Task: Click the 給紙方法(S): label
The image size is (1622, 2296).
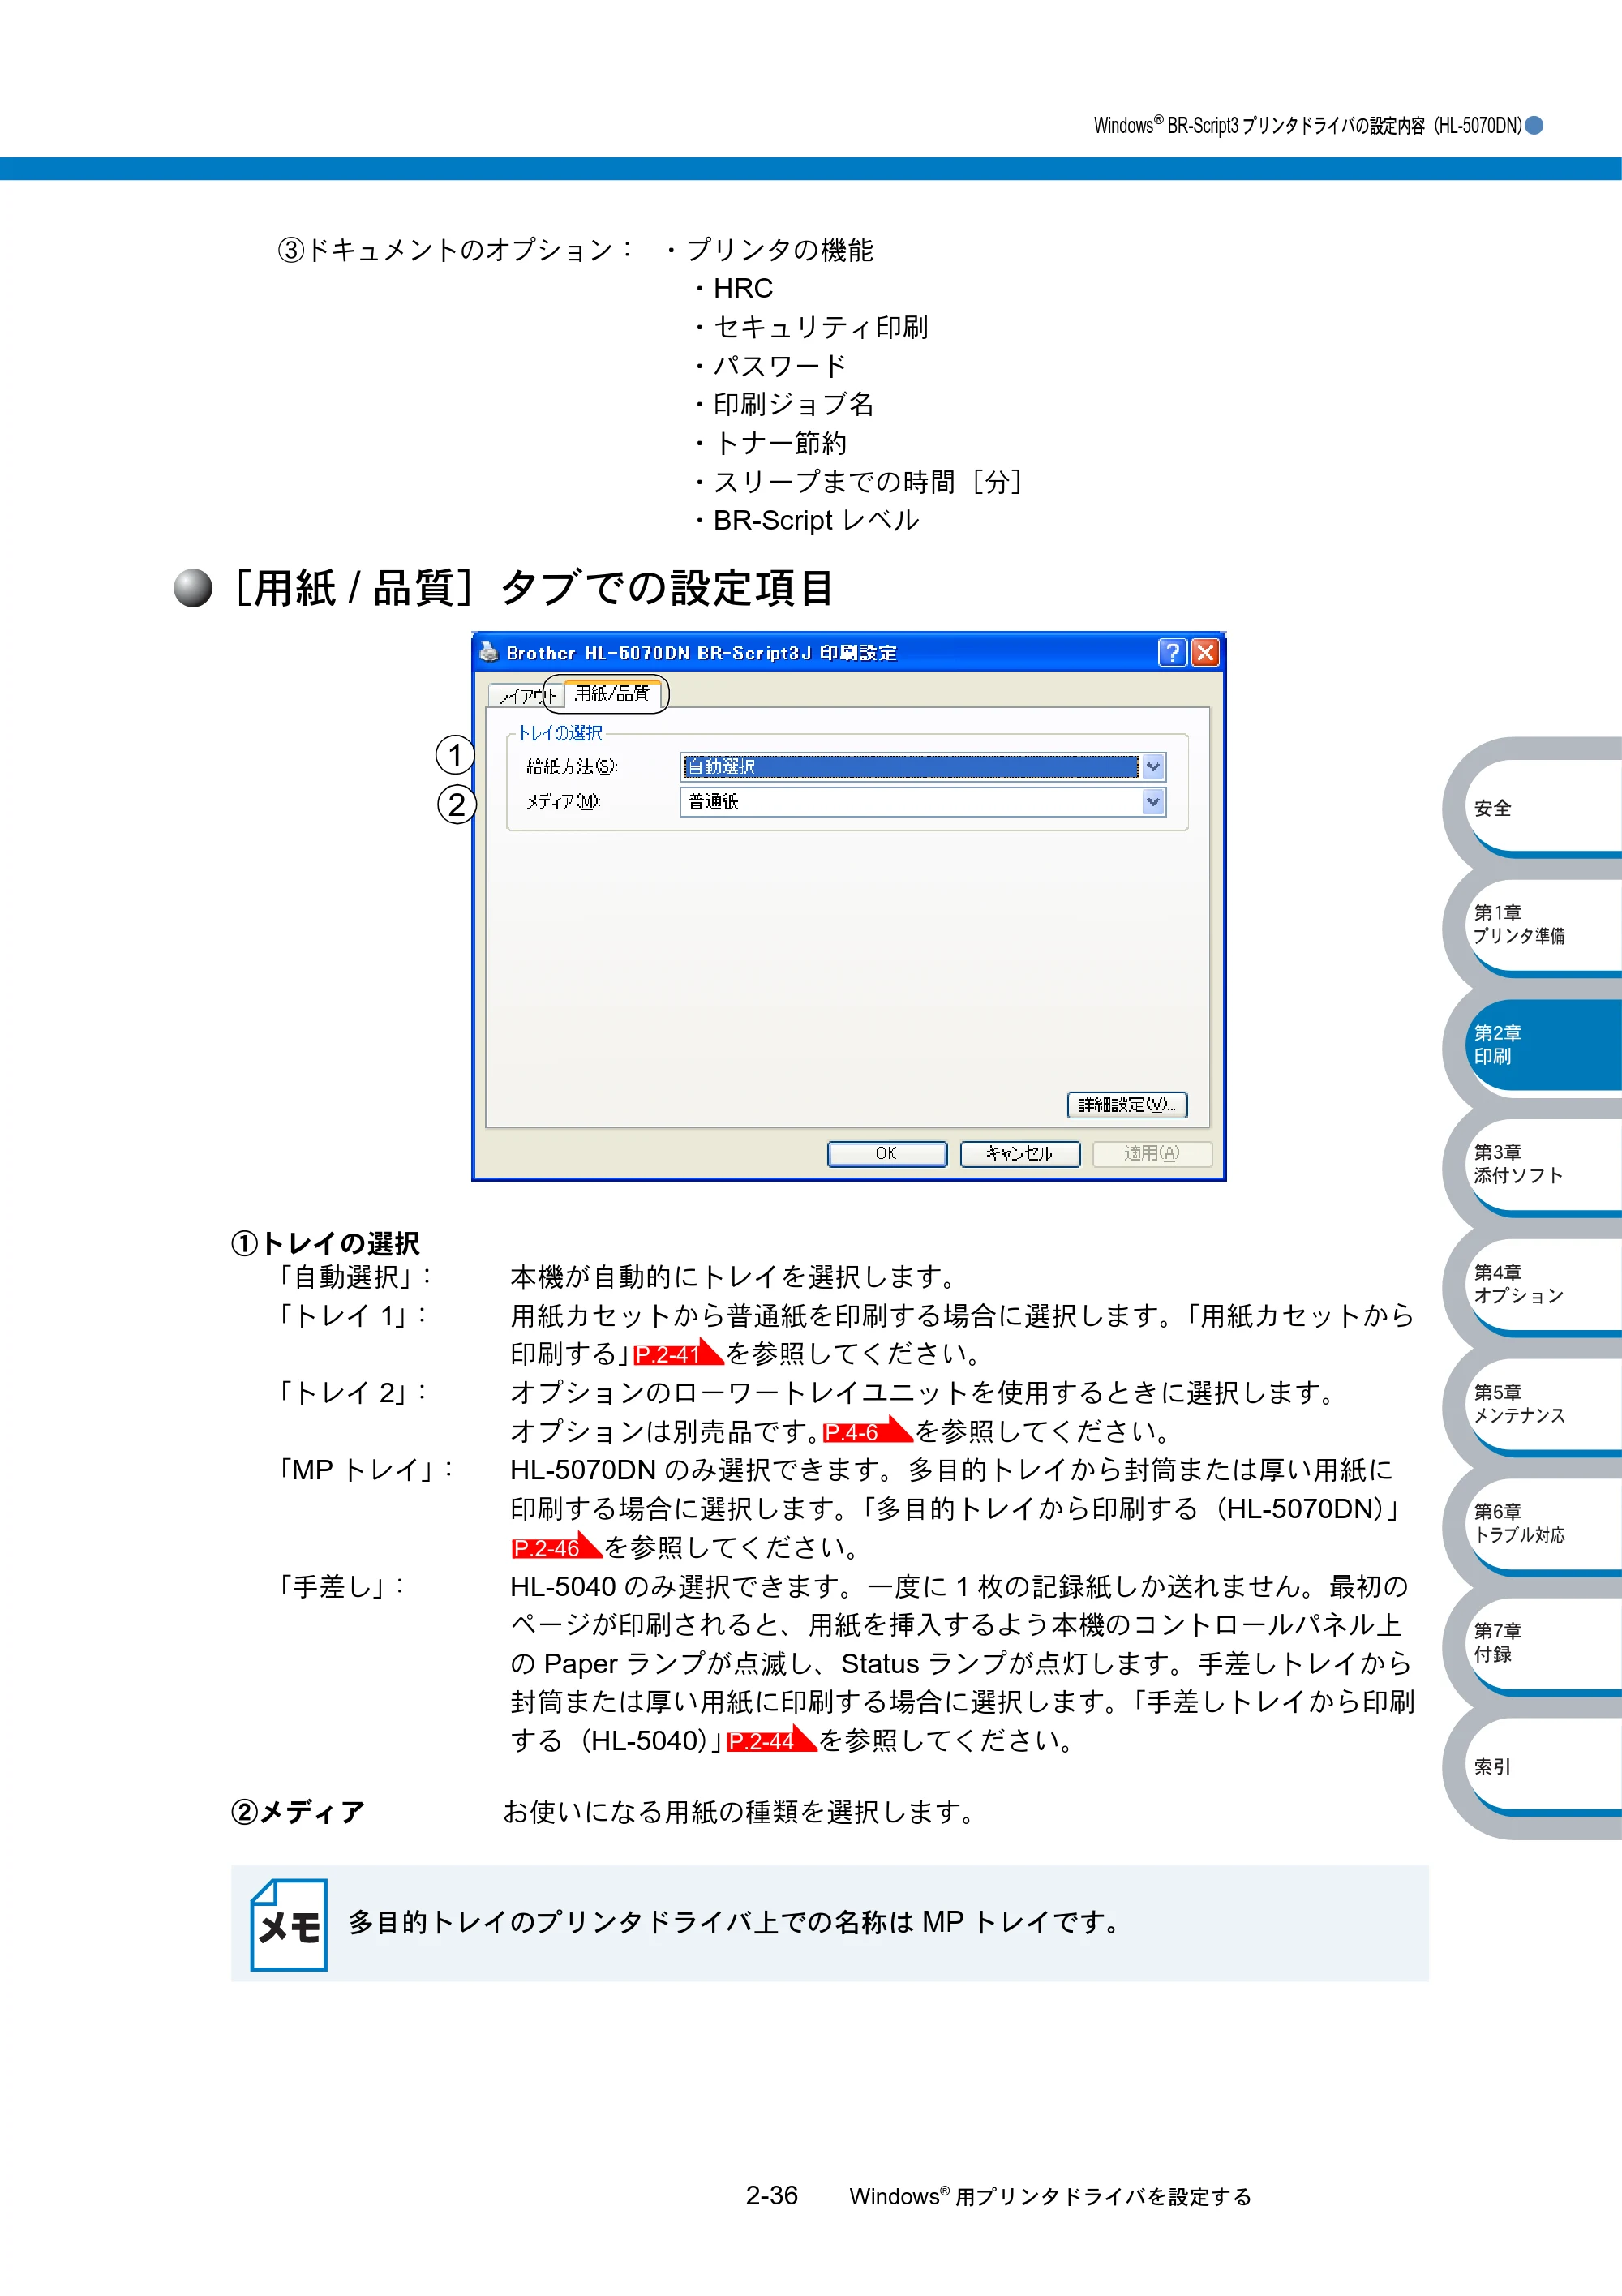Action: coord(572,767)
